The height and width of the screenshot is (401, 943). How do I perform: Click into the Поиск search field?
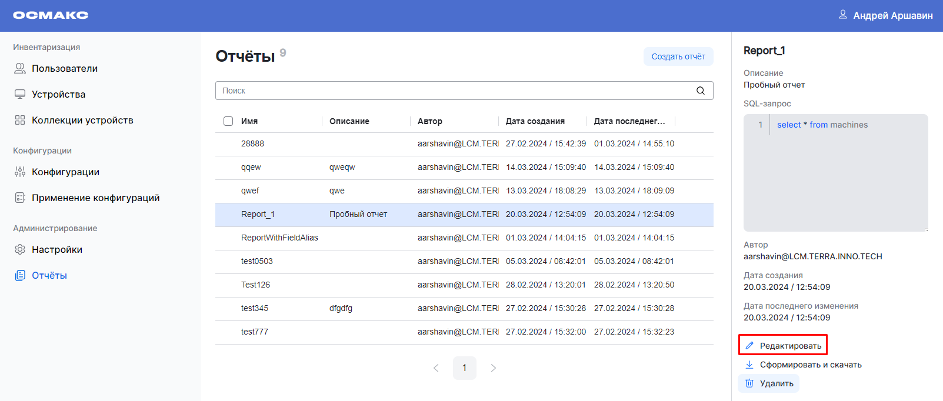click(x=453, y=91)
